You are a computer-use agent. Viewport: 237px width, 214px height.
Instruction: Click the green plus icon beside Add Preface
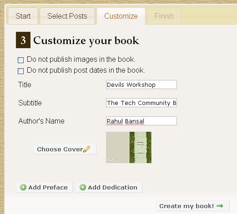tap(23, 187)
